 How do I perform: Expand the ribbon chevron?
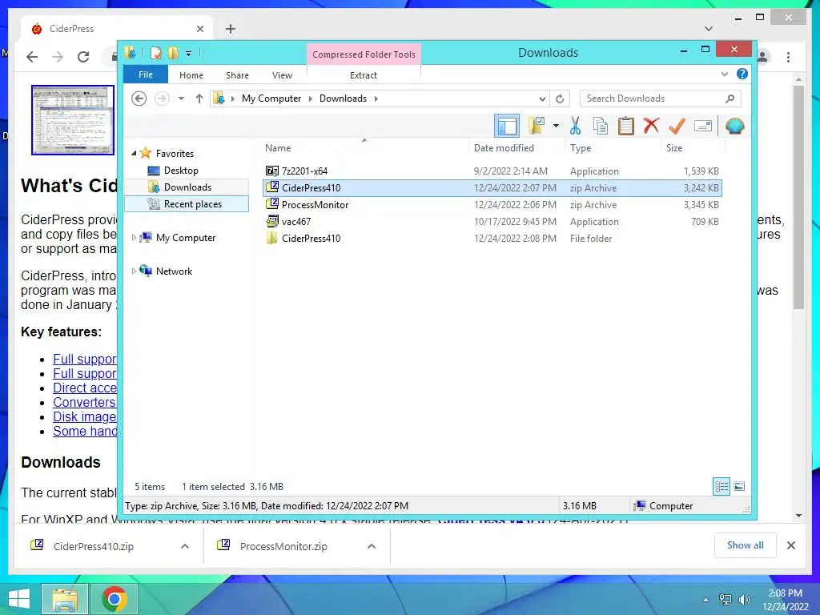coord(724,74)
